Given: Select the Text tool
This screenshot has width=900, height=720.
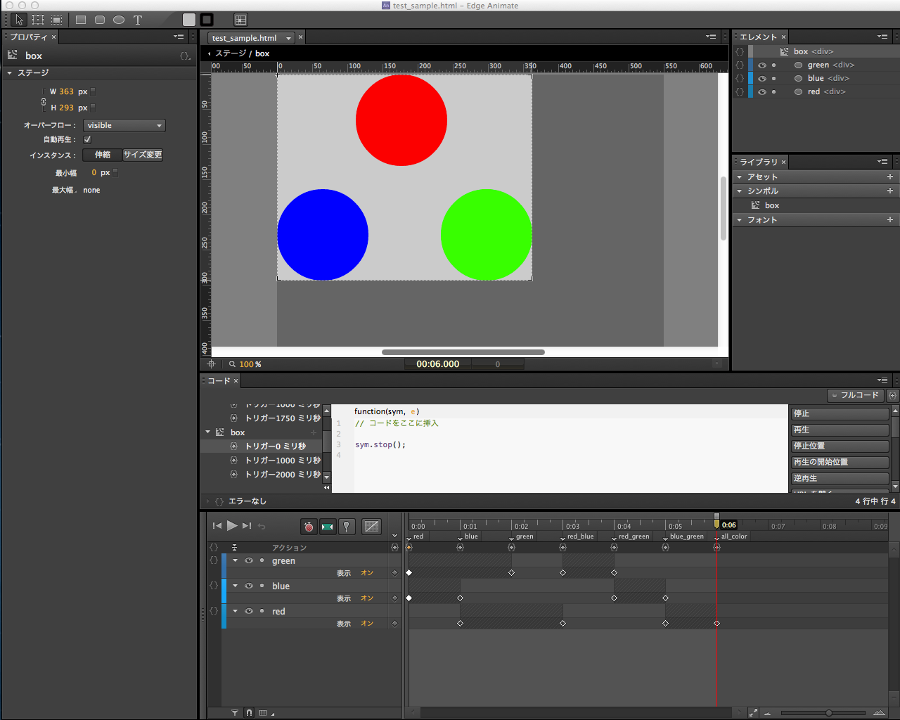Looking at the screenshot, I should 138,20.
